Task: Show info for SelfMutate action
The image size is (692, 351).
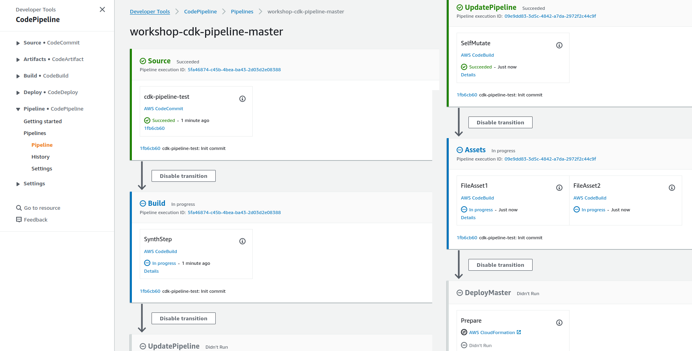Action: coord(559,45)
